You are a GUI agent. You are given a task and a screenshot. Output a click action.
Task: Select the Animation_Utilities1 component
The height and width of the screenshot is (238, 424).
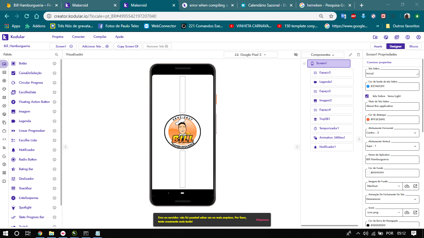click(332, 138)
